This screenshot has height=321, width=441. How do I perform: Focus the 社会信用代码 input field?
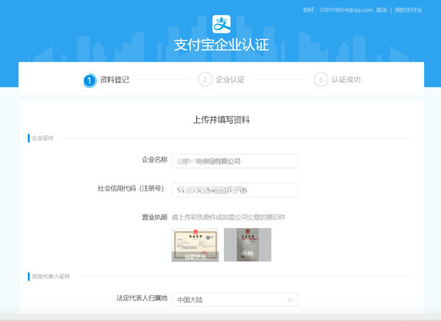pyautogui.click(x=235, y=190)
